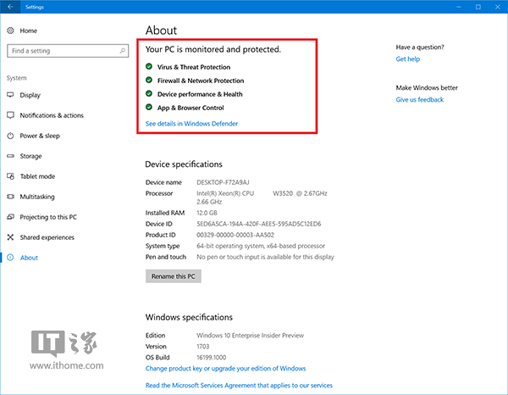Click the Display monitor icon
Image resolution: width=508 pixels, height=395 pixels.
click(10, 95)
